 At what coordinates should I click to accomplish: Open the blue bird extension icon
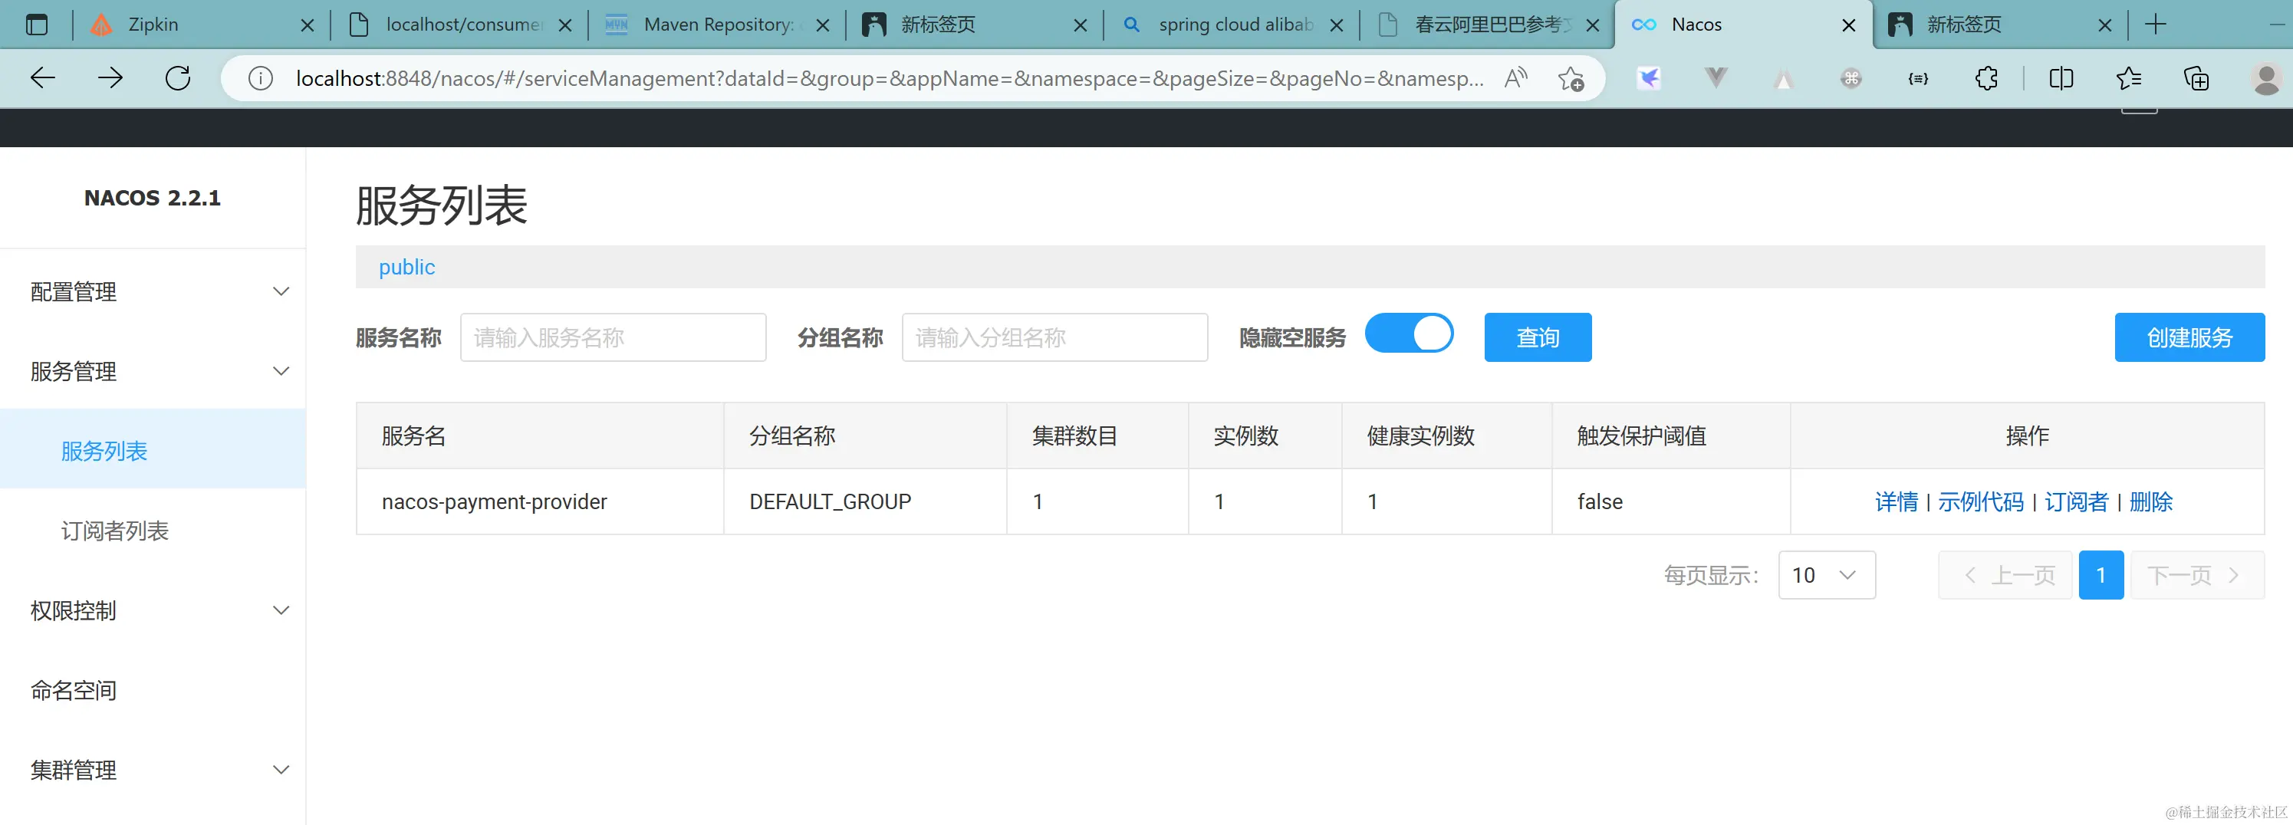(x=1649, y=78)
